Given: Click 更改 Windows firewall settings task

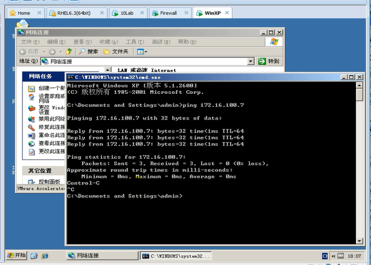Looking at the screenshot, I should 51,110.
